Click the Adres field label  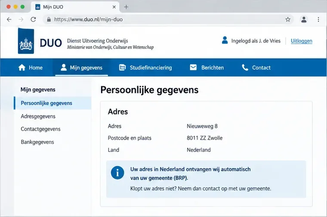pos(114,126)
